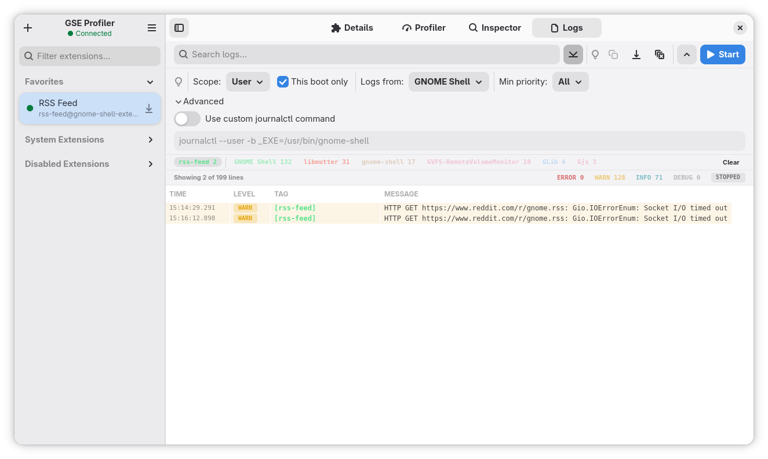
Task: Select RSS Feed extension in sidebar
Action: (90, 108)
